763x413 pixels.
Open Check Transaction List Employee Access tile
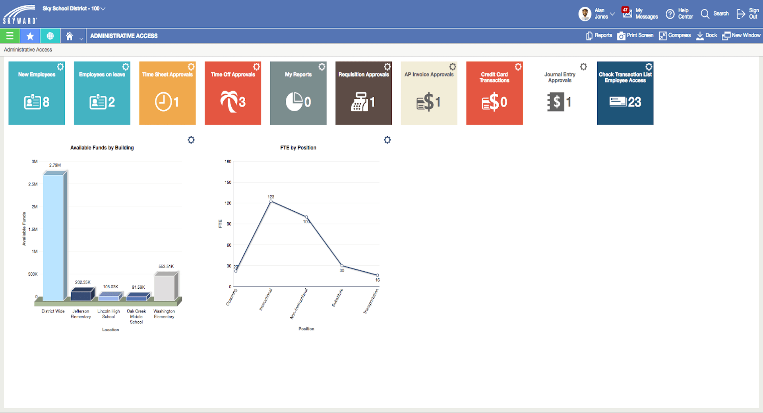pyautogui.click(x=625, y=93)
